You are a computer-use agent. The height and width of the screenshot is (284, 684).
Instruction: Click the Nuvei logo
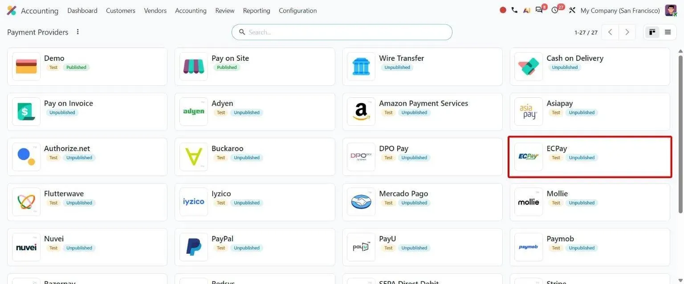tap(26, 247)
